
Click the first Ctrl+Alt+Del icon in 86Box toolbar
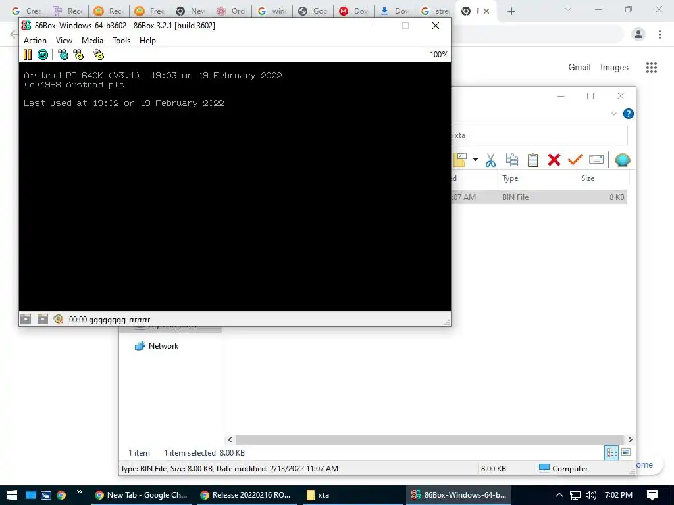point(63,55)
